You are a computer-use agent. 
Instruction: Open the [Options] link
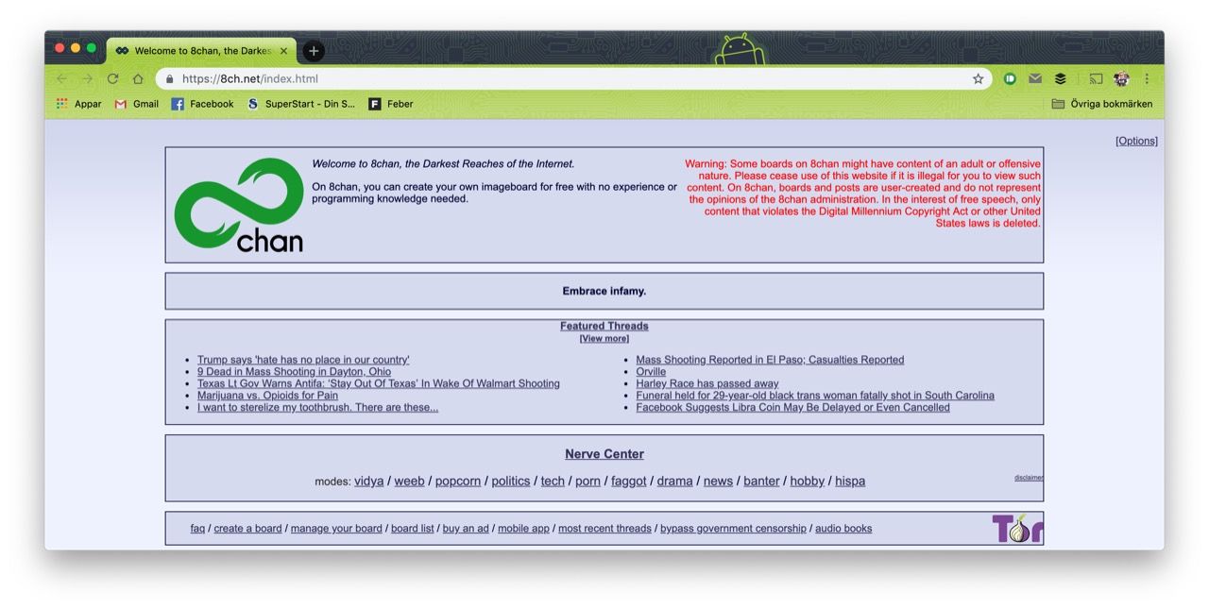tap(1136, 141)
